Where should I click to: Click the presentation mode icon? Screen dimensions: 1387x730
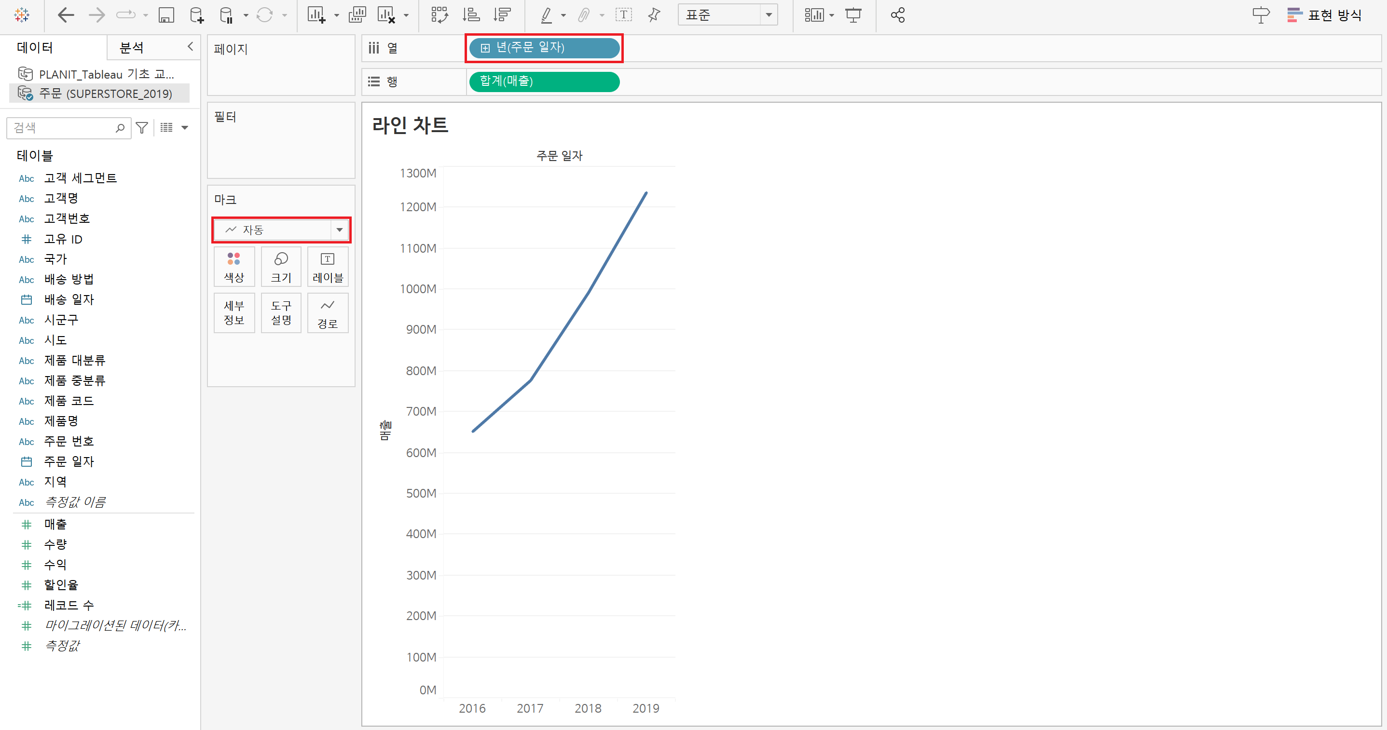[x=853, y=15]
